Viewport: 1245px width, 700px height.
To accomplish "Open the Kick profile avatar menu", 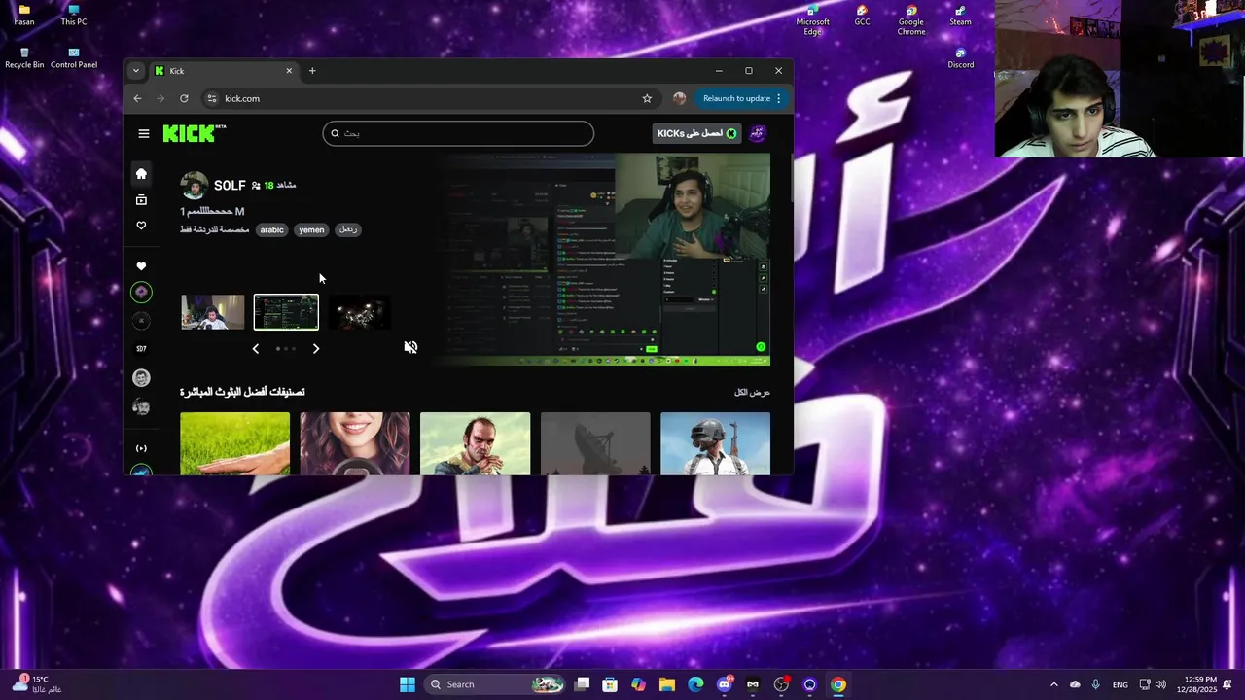I will tap(757, 133).
